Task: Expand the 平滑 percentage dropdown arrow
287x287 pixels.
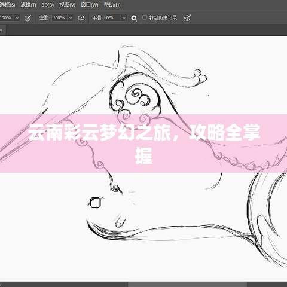Action: tap(124, 18)
